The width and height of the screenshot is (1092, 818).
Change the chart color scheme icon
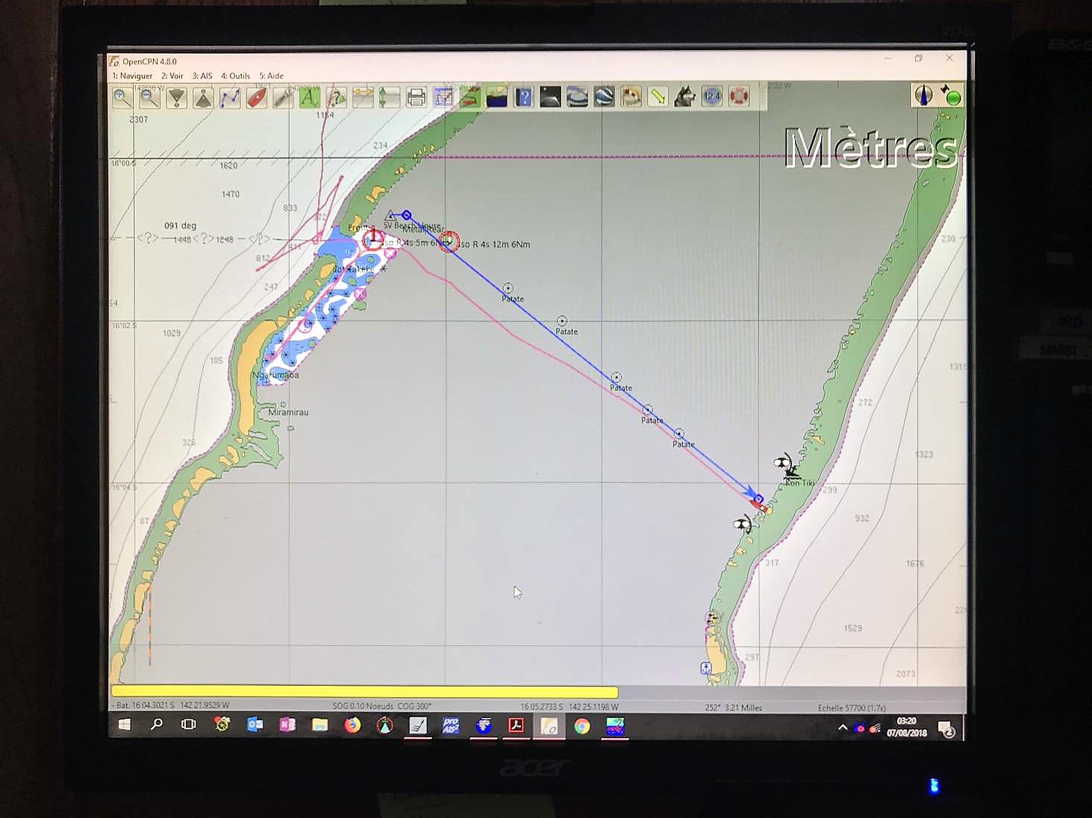[x=497, y=98]
